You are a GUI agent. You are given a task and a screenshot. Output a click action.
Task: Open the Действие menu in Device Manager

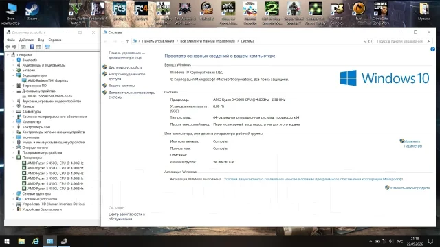[26, 40]
